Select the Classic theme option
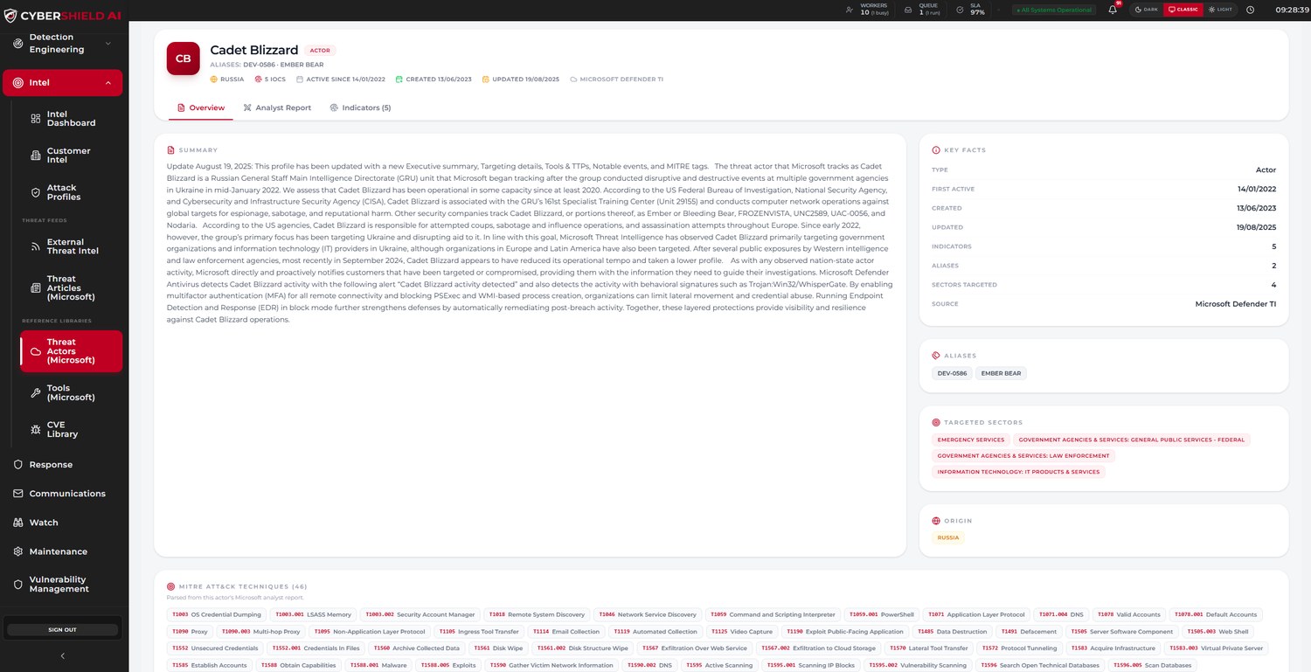 click(1183, 10)
